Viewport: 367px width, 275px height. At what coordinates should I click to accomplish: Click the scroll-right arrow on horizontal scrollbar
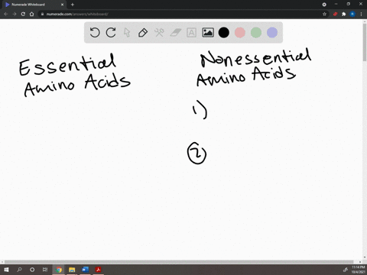pos(360,262)
